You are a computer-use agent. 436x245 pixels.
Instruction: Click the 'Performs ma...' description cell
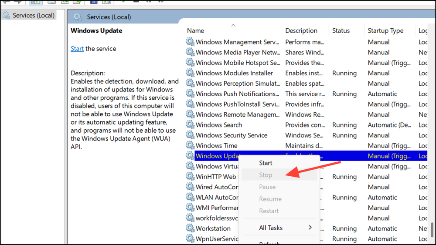305,42
